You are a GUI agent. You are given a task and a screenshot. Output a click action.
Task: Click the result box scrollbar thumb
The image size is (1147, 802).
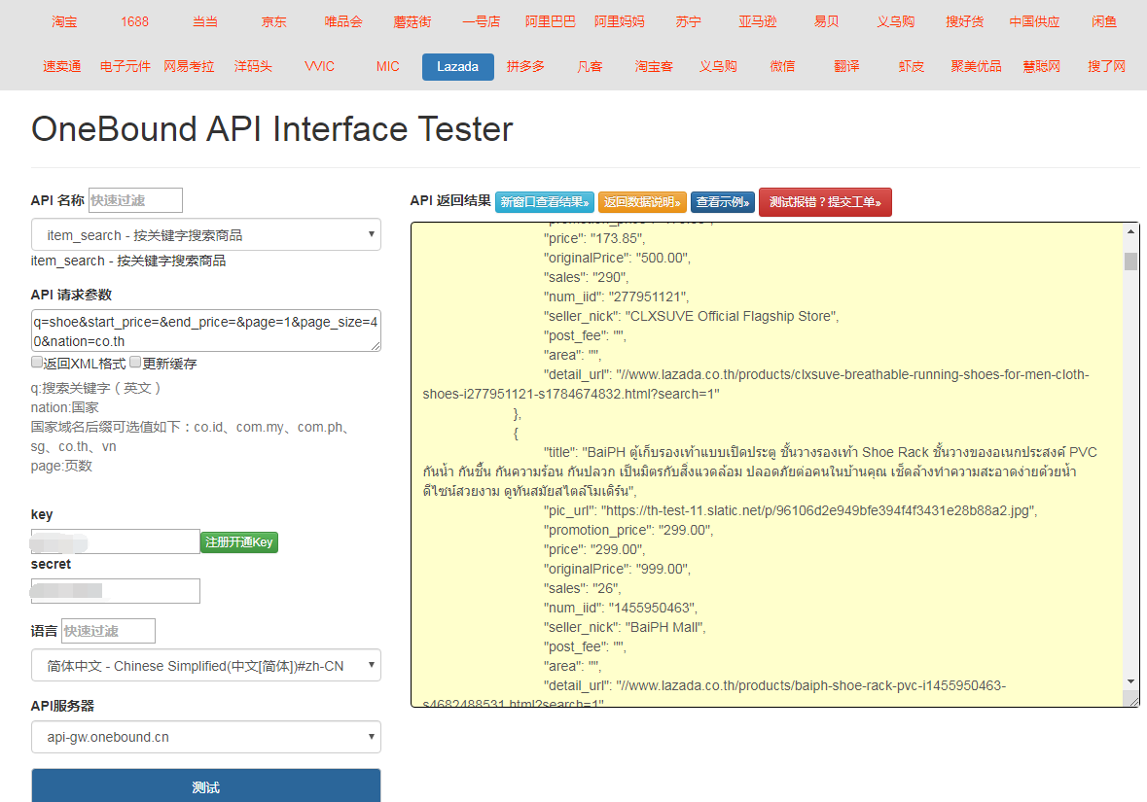coord(1130,261)
